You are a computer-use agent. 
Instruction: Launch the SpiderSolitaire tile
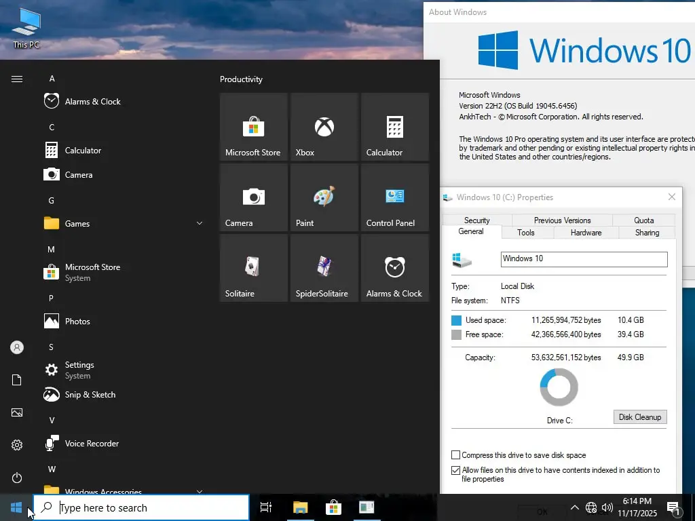(x=324, y=267)
